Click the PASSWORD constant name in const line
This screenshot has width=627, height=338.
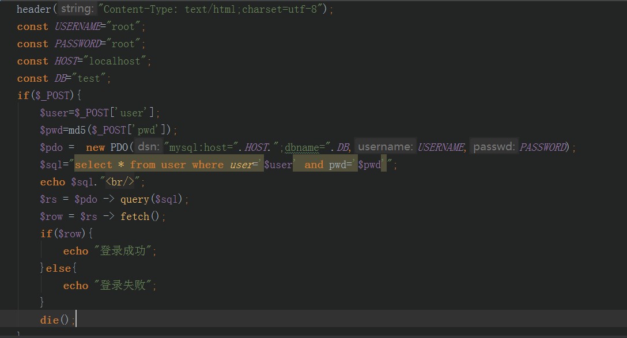[x=78, y=44]
